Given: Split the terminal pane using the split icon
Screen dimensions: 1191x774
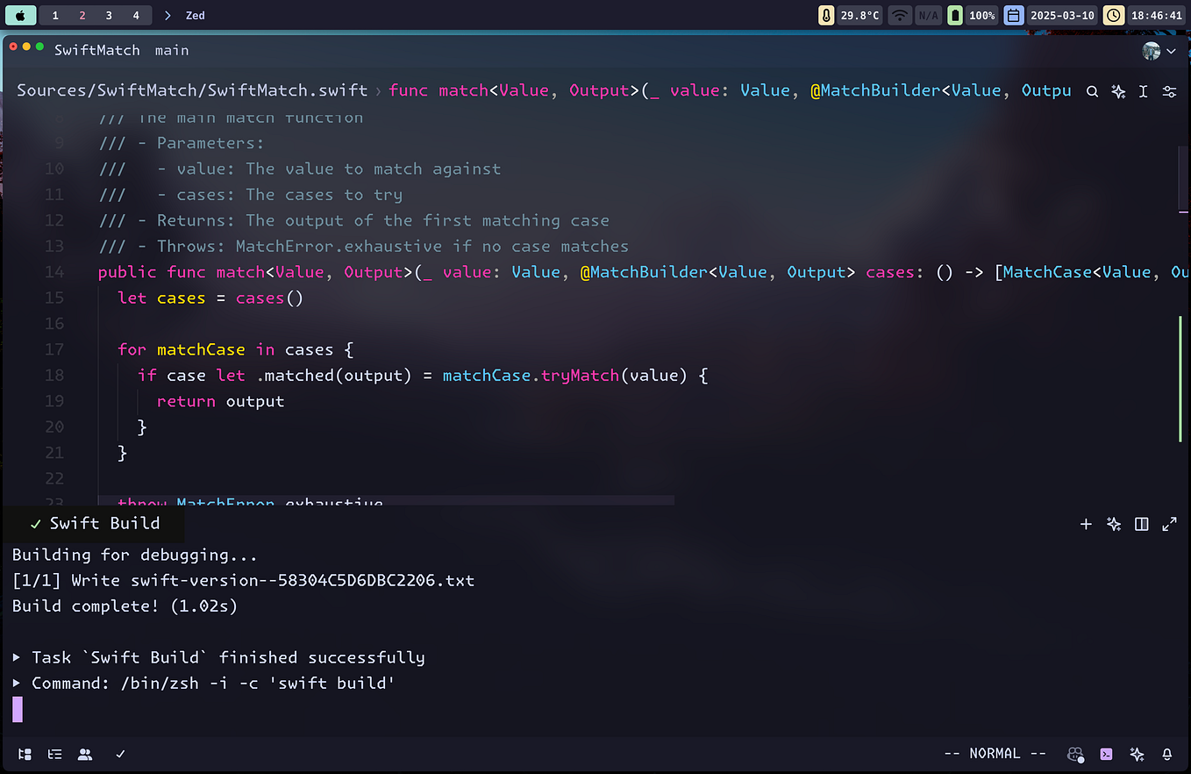Looking at the screenshot, I should [1141, 524].
